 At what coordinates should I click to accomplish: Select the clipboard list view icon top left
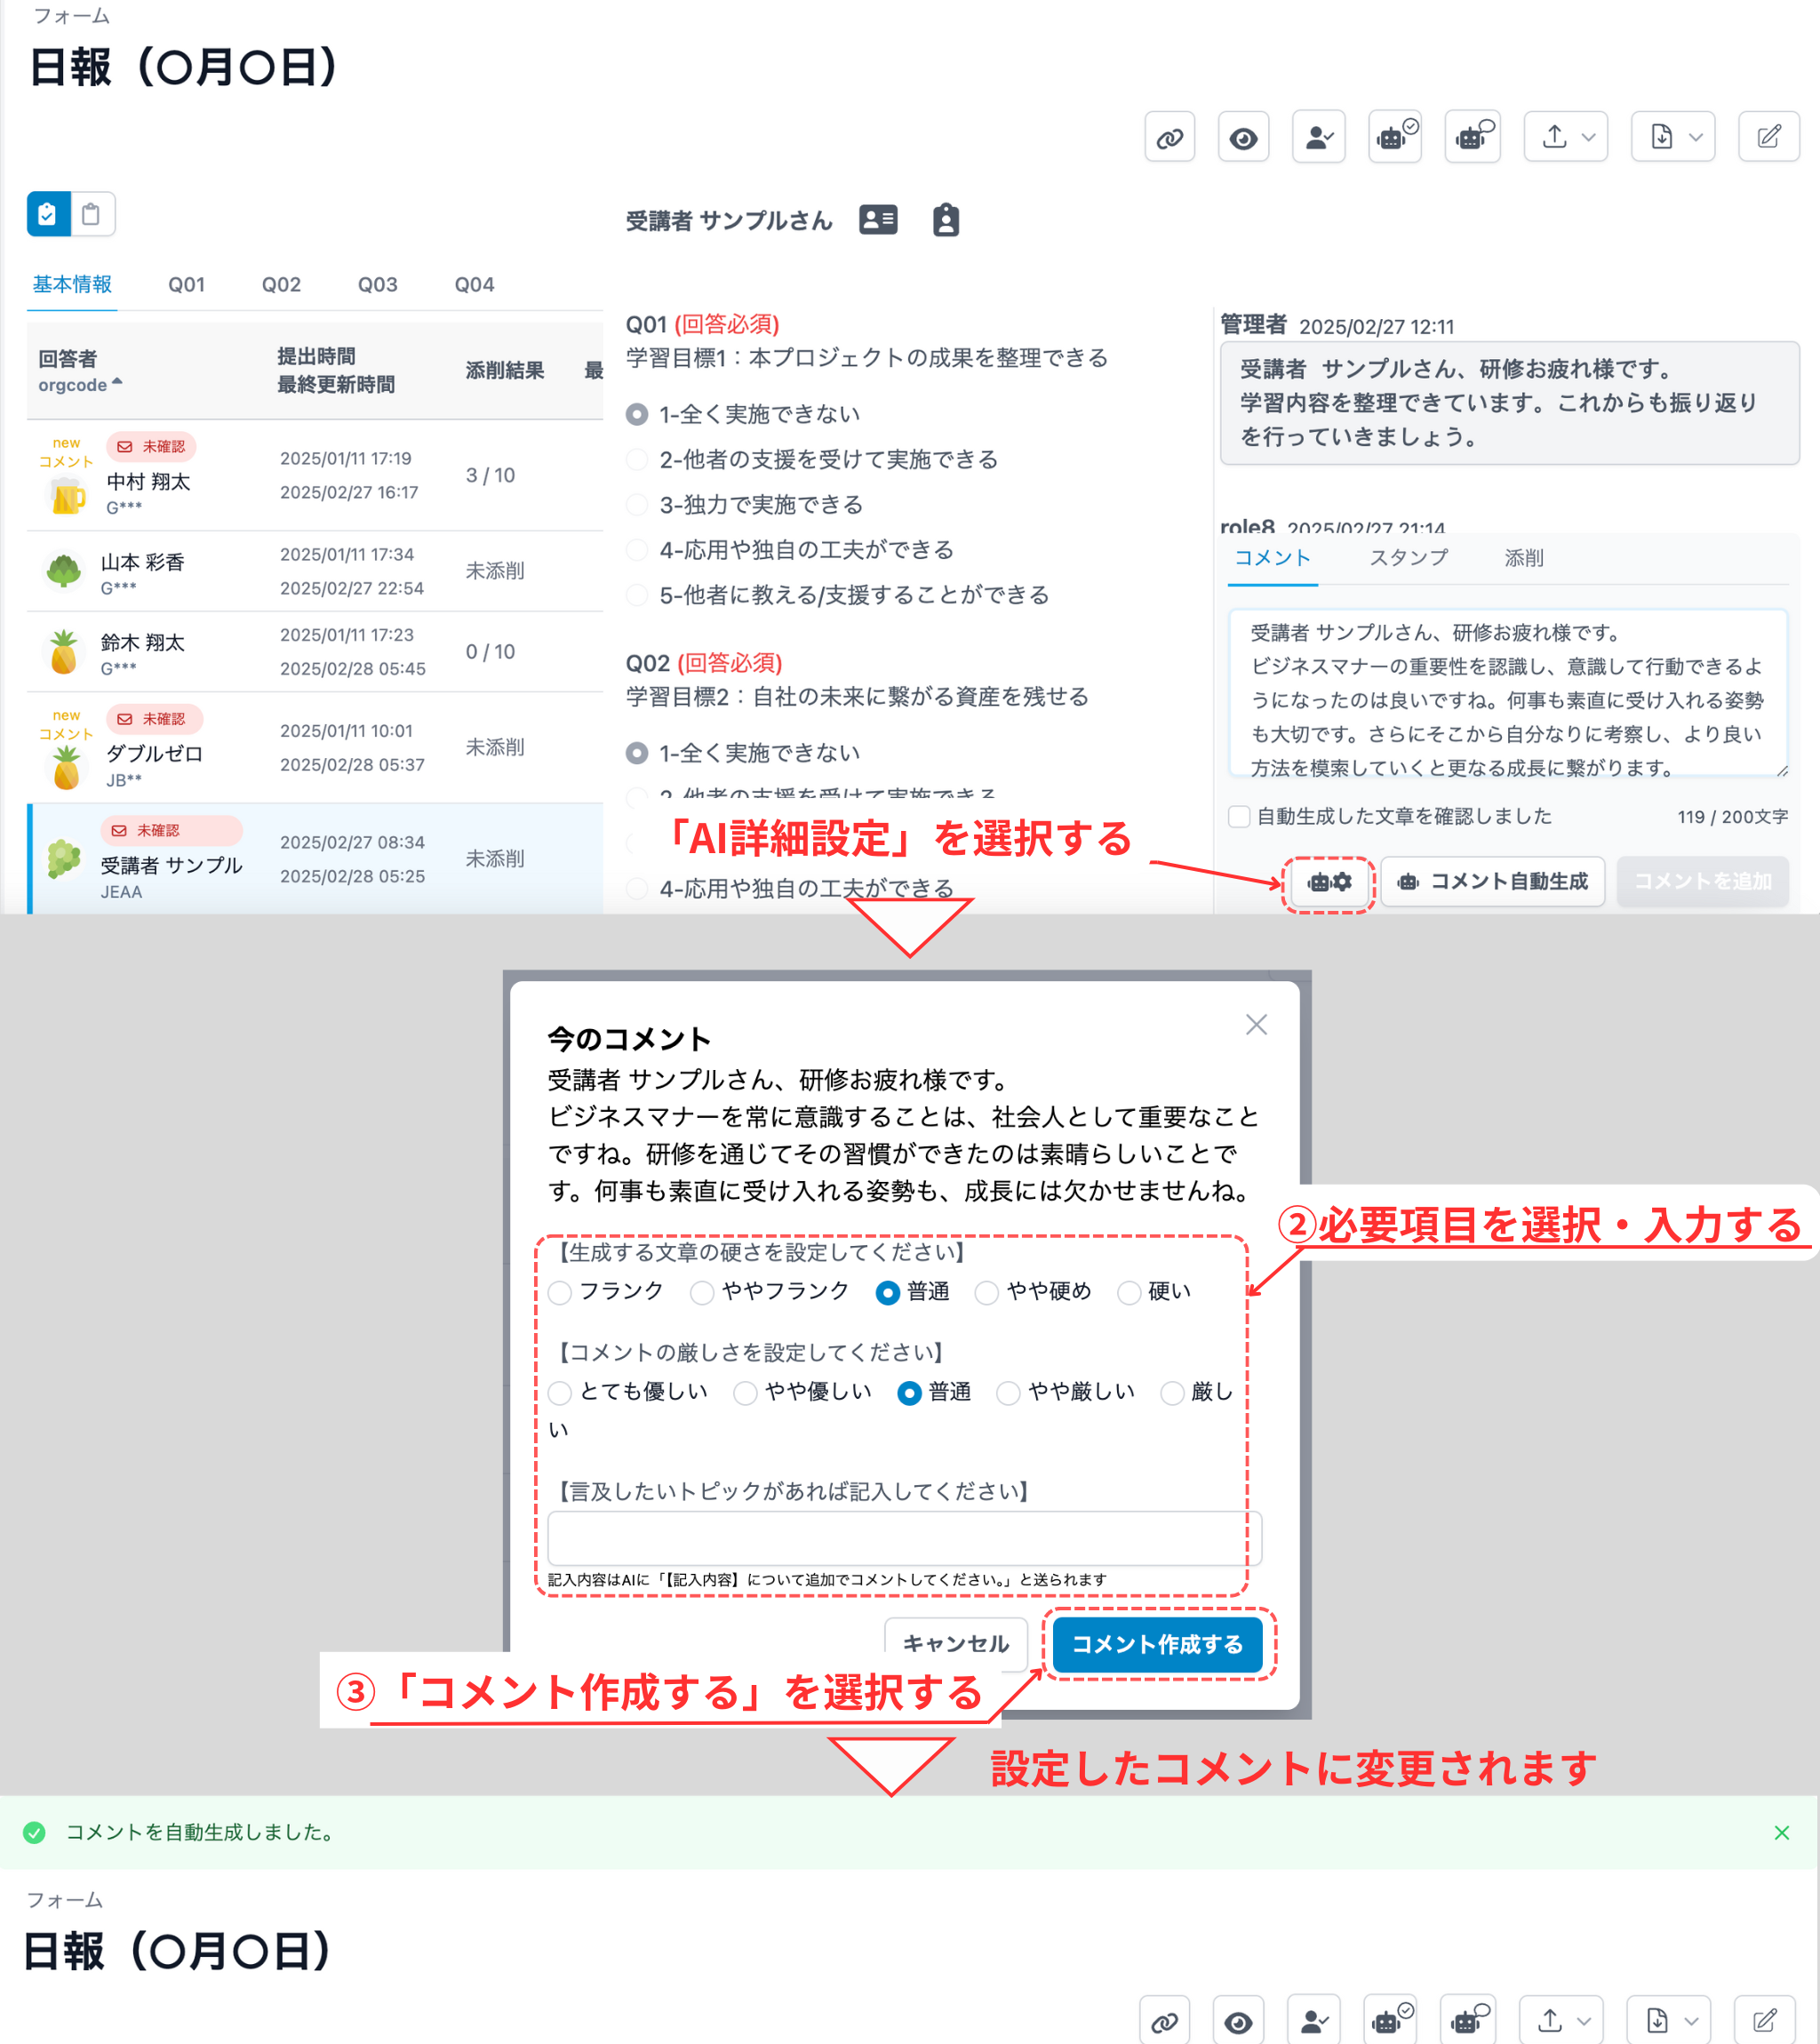tap(46, 214)
